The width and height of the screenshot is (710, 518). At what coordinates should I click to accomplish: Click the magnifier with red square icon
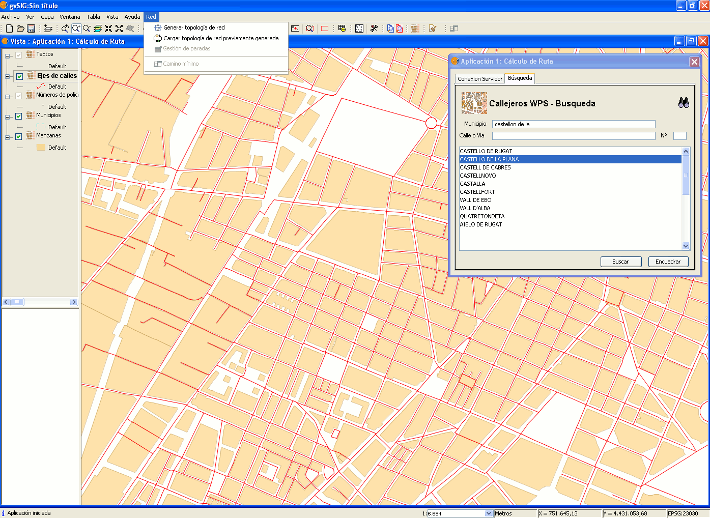[x=309, y=28]
